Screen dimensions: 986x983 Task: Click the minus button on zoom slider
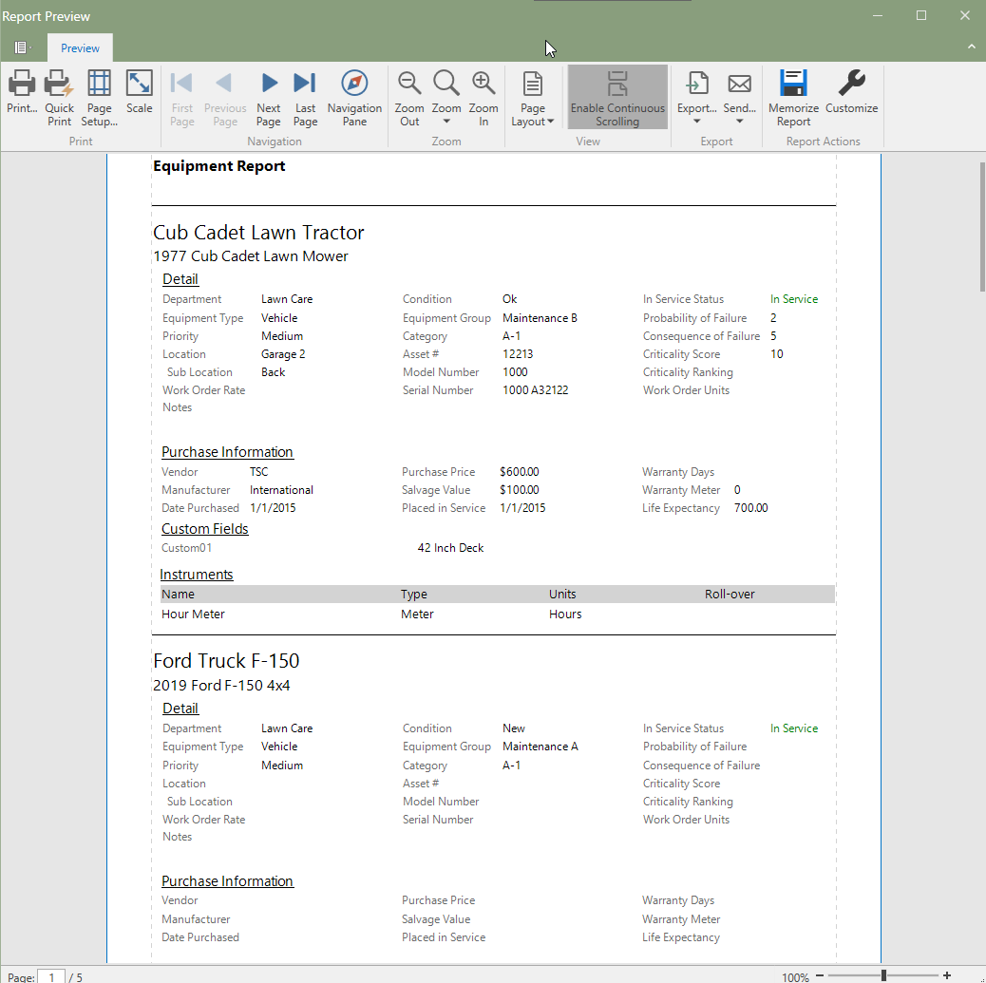pyautogui.click(x=820, y=975)
